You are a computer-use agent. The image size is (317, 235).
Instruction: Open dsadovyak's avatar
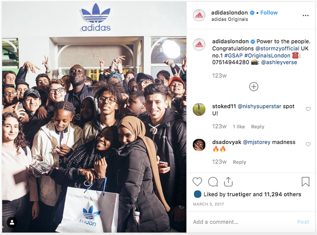coord(199,145)
